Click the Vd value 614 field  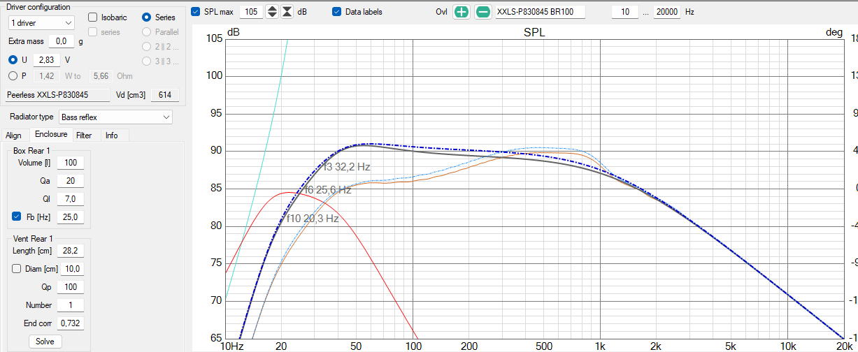coord(165,95)
